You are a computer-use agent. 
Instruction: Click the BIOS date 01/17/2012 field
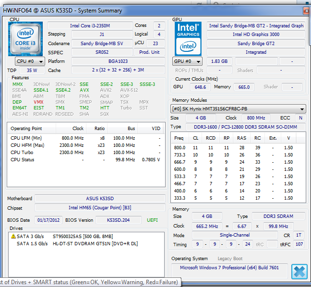click(48, 220)
